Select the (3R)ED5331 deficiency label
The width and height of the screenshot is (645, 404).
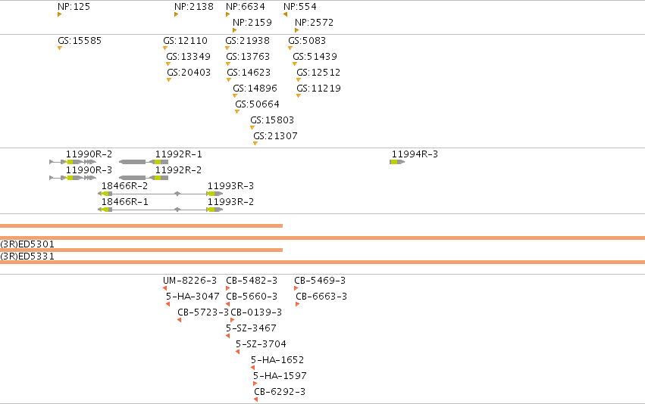27,256
